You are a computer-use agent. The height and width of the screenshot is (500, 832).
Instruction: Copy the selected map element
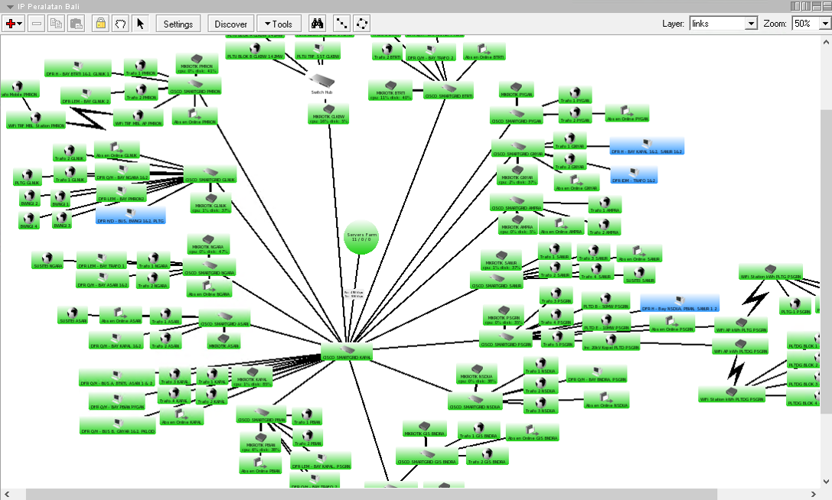click(x=55, y=24)
